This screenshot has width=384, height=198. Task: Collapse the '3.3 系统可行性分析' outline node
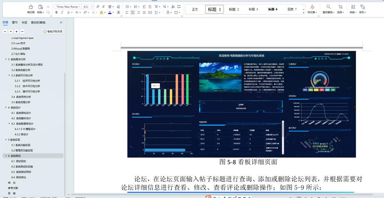(x=9, y=75)
